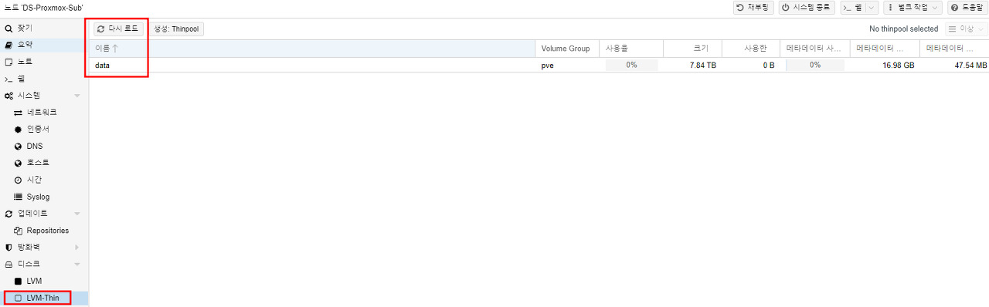Open the Syslog page
The width and height of the screenshot is (989, 307).
click(x=44, y=197)
